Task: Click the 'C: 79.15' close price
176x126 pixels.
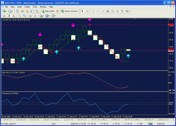Action: pyautogui.click(x=128, y=124)
